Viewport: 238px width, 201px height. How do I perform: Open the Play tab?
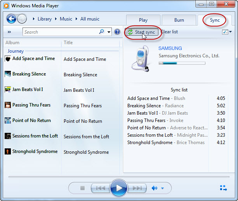coord(143,20)
